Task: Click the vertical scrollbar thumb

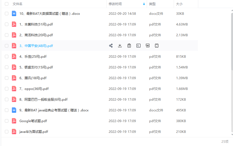Action: pos(232,41)
